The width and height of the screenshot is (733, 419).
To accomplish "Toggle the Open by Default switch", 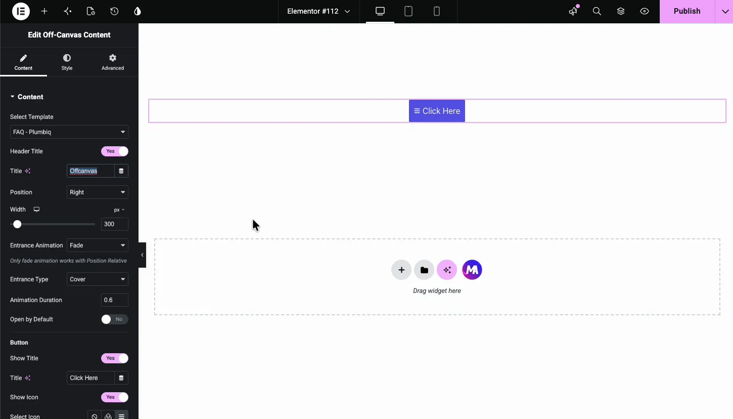I will pos(115,319).
